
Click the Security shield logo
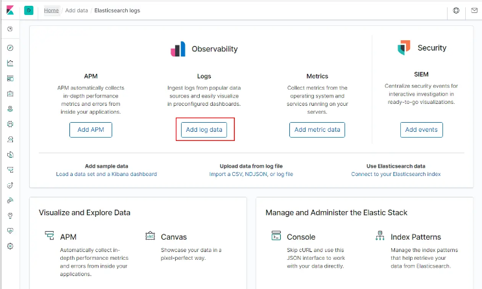pyautogui.click(x=404, y=47)
